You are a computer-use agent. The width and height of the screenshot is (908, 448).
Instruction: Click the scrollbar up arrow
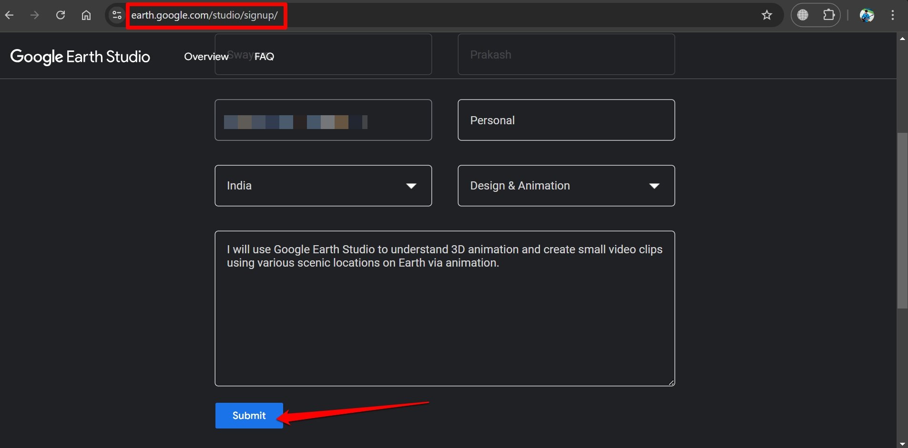[x=902, y=39]
